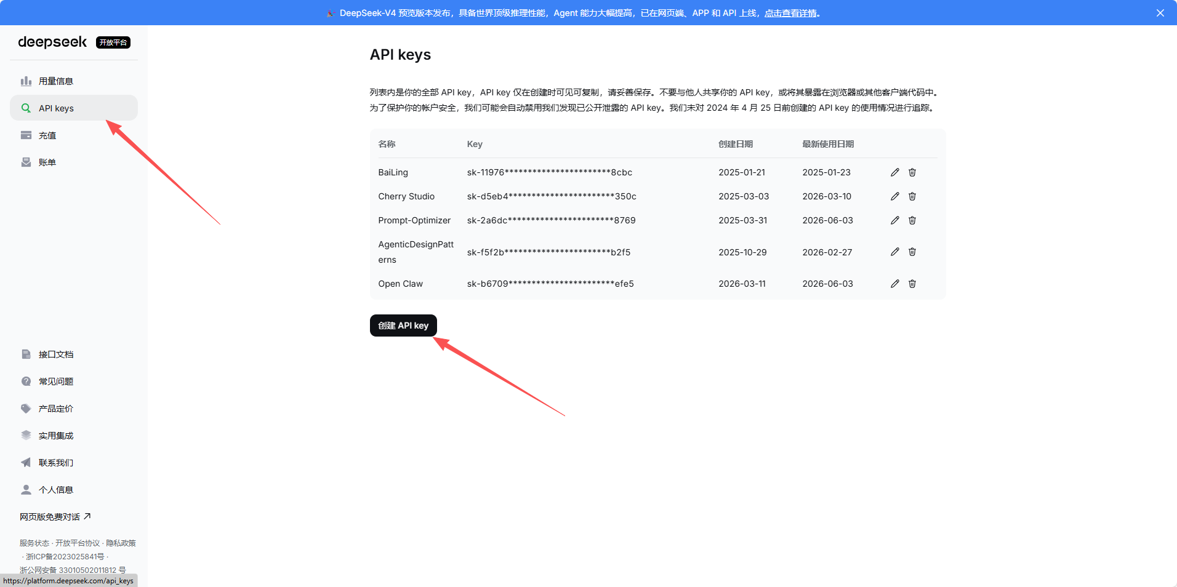The width and height of the screenshot is (1177, 587).
Task: Open 产品定价 pricing page
Action: click(74, 409)
